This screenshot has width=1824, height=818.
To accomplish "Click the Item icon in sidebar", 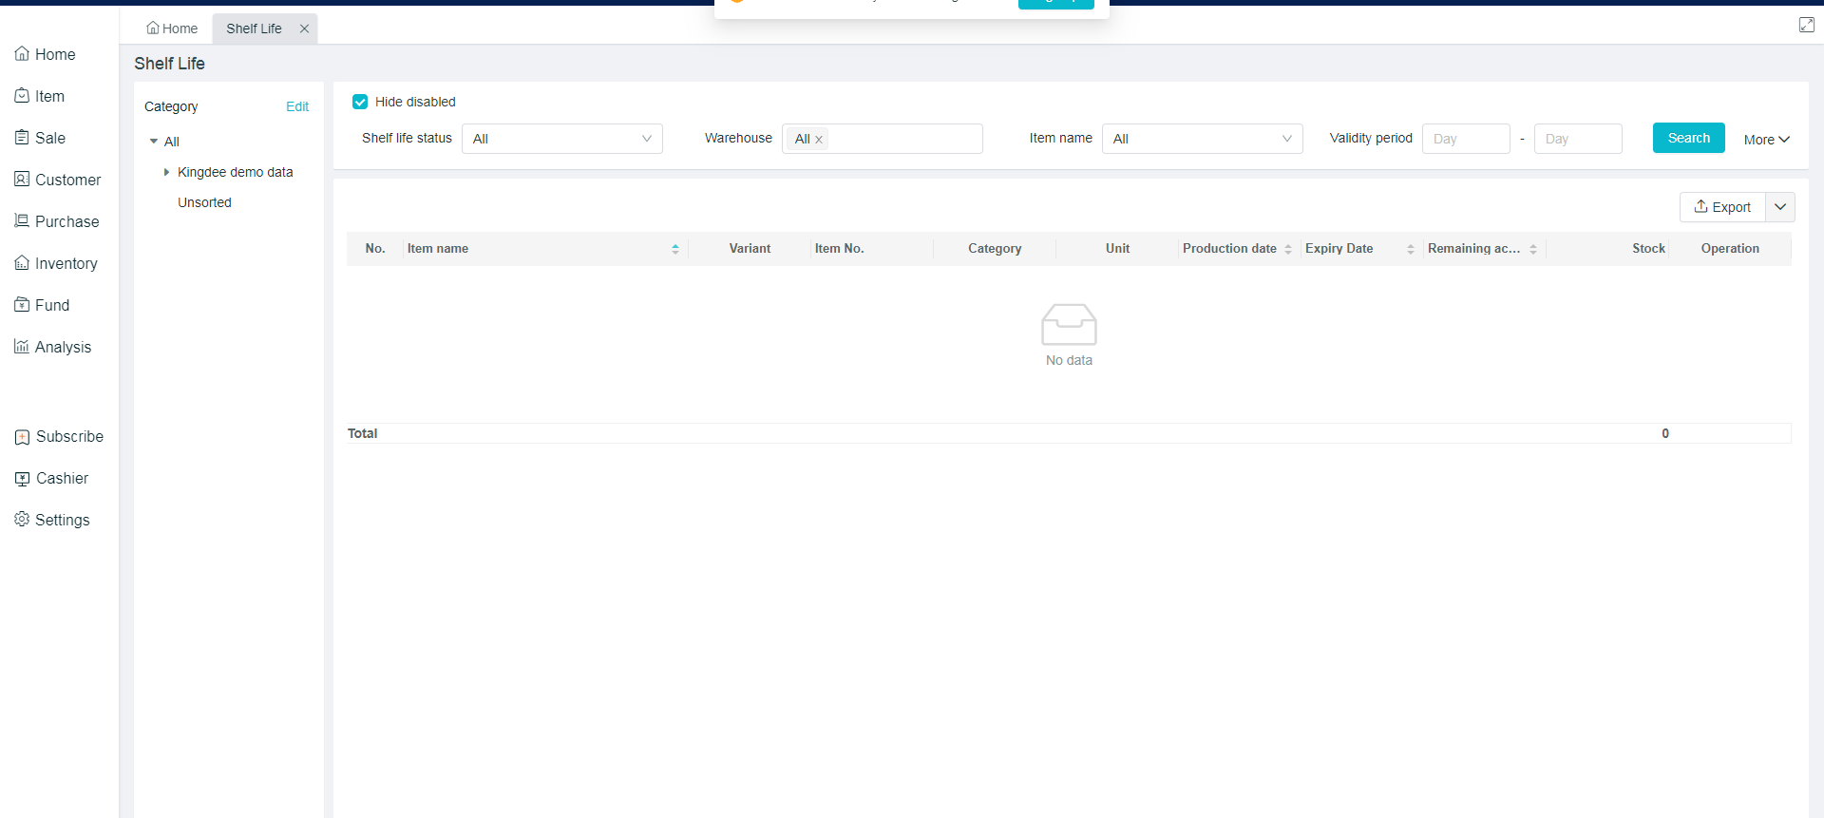I will (22, 96).
